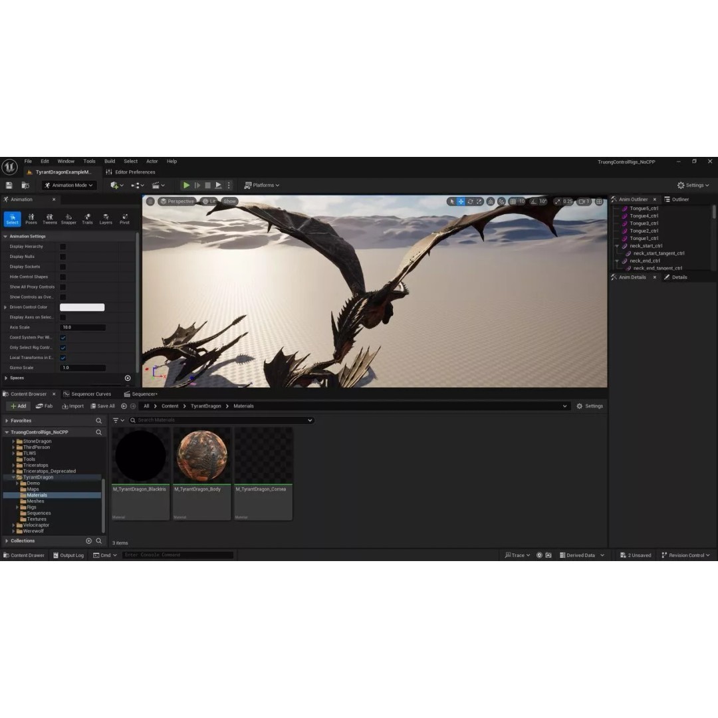Open the Browse content folder icon
This screenshot has height=718, width=718.
coord(26,185)
